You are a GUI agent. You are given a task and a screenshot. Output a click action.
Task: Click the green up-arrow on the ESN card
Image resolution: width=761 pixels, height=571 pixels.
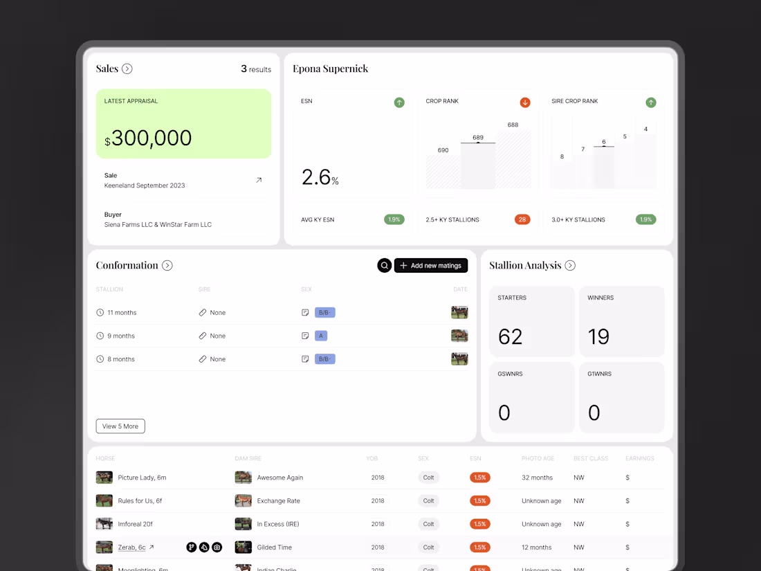click(x=399, y=102)
